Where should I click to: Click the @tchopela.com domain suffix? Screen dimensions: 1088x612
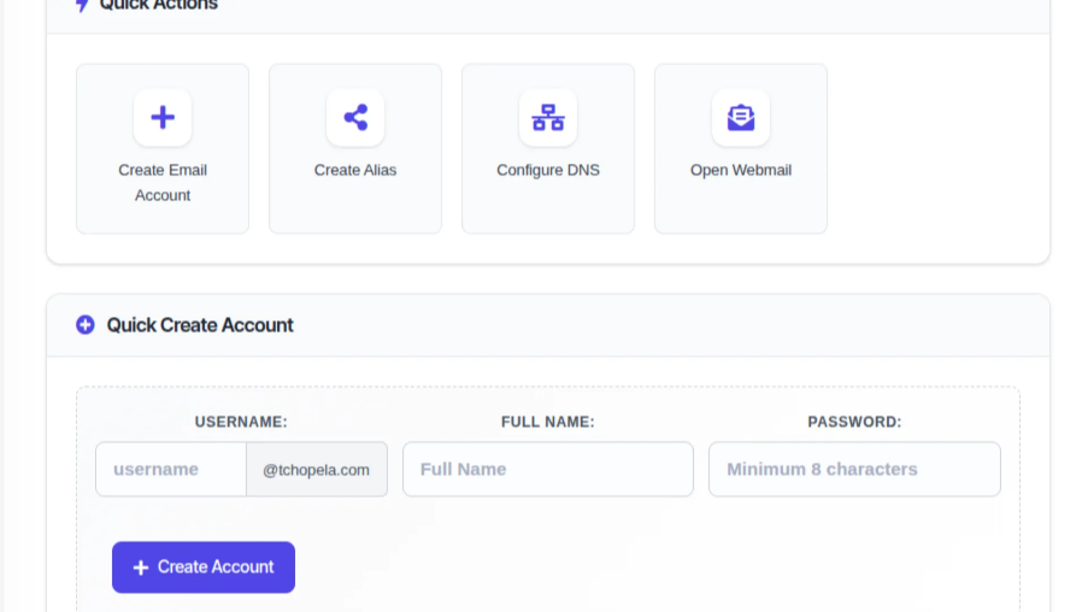pos(316,470)
